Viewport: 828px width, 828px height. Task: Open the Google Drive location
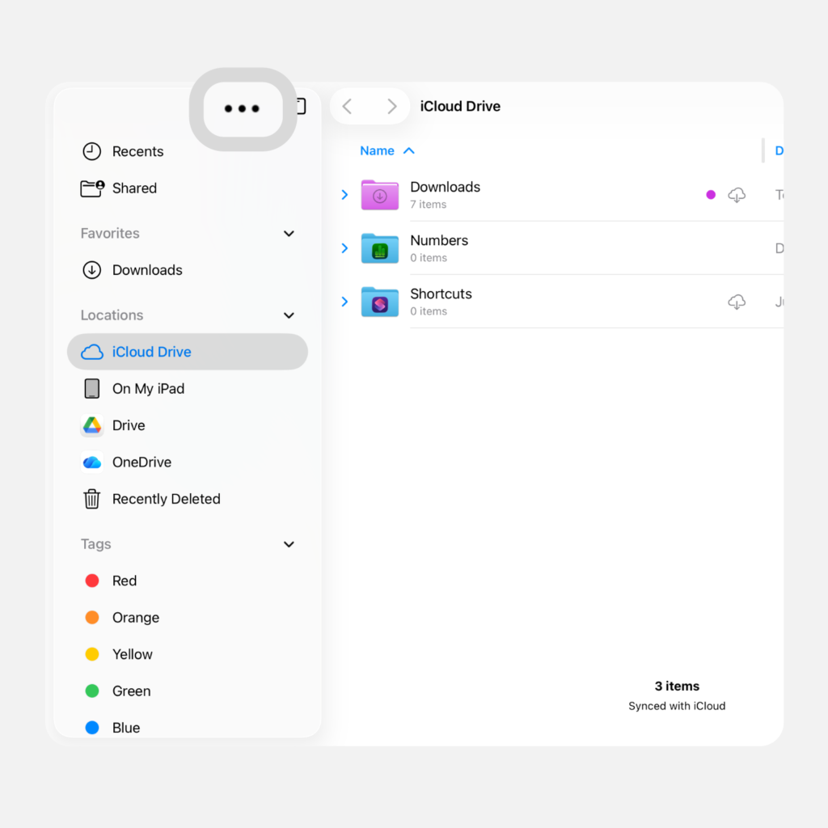click(x=128, y=425)
